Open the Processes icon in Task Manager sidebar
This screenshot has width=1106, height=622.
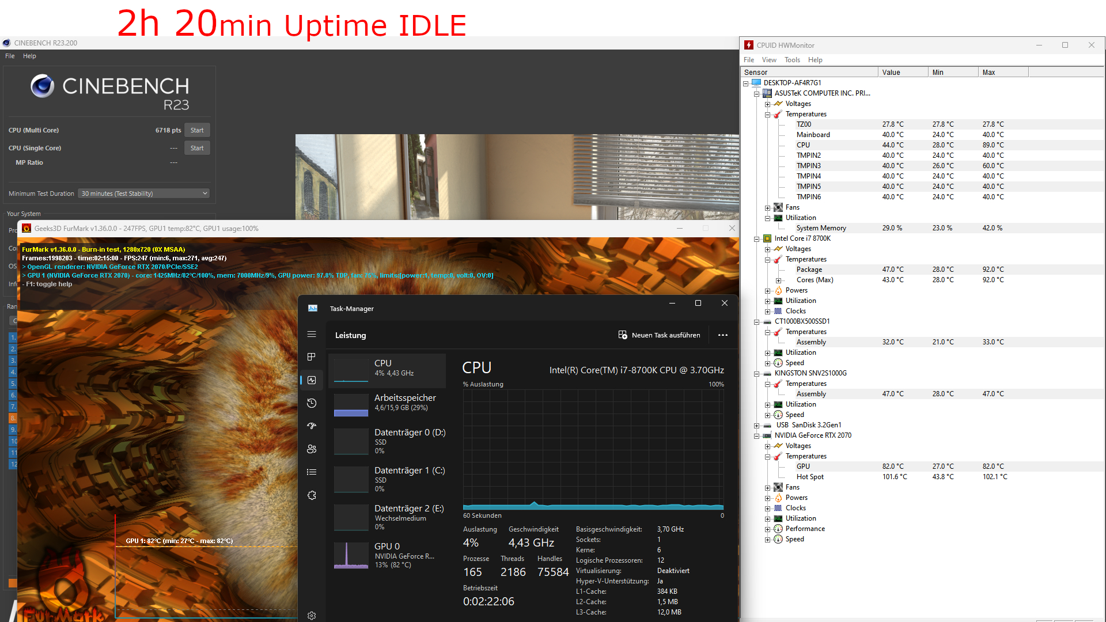pyautogui.click(x=312, y=357)
